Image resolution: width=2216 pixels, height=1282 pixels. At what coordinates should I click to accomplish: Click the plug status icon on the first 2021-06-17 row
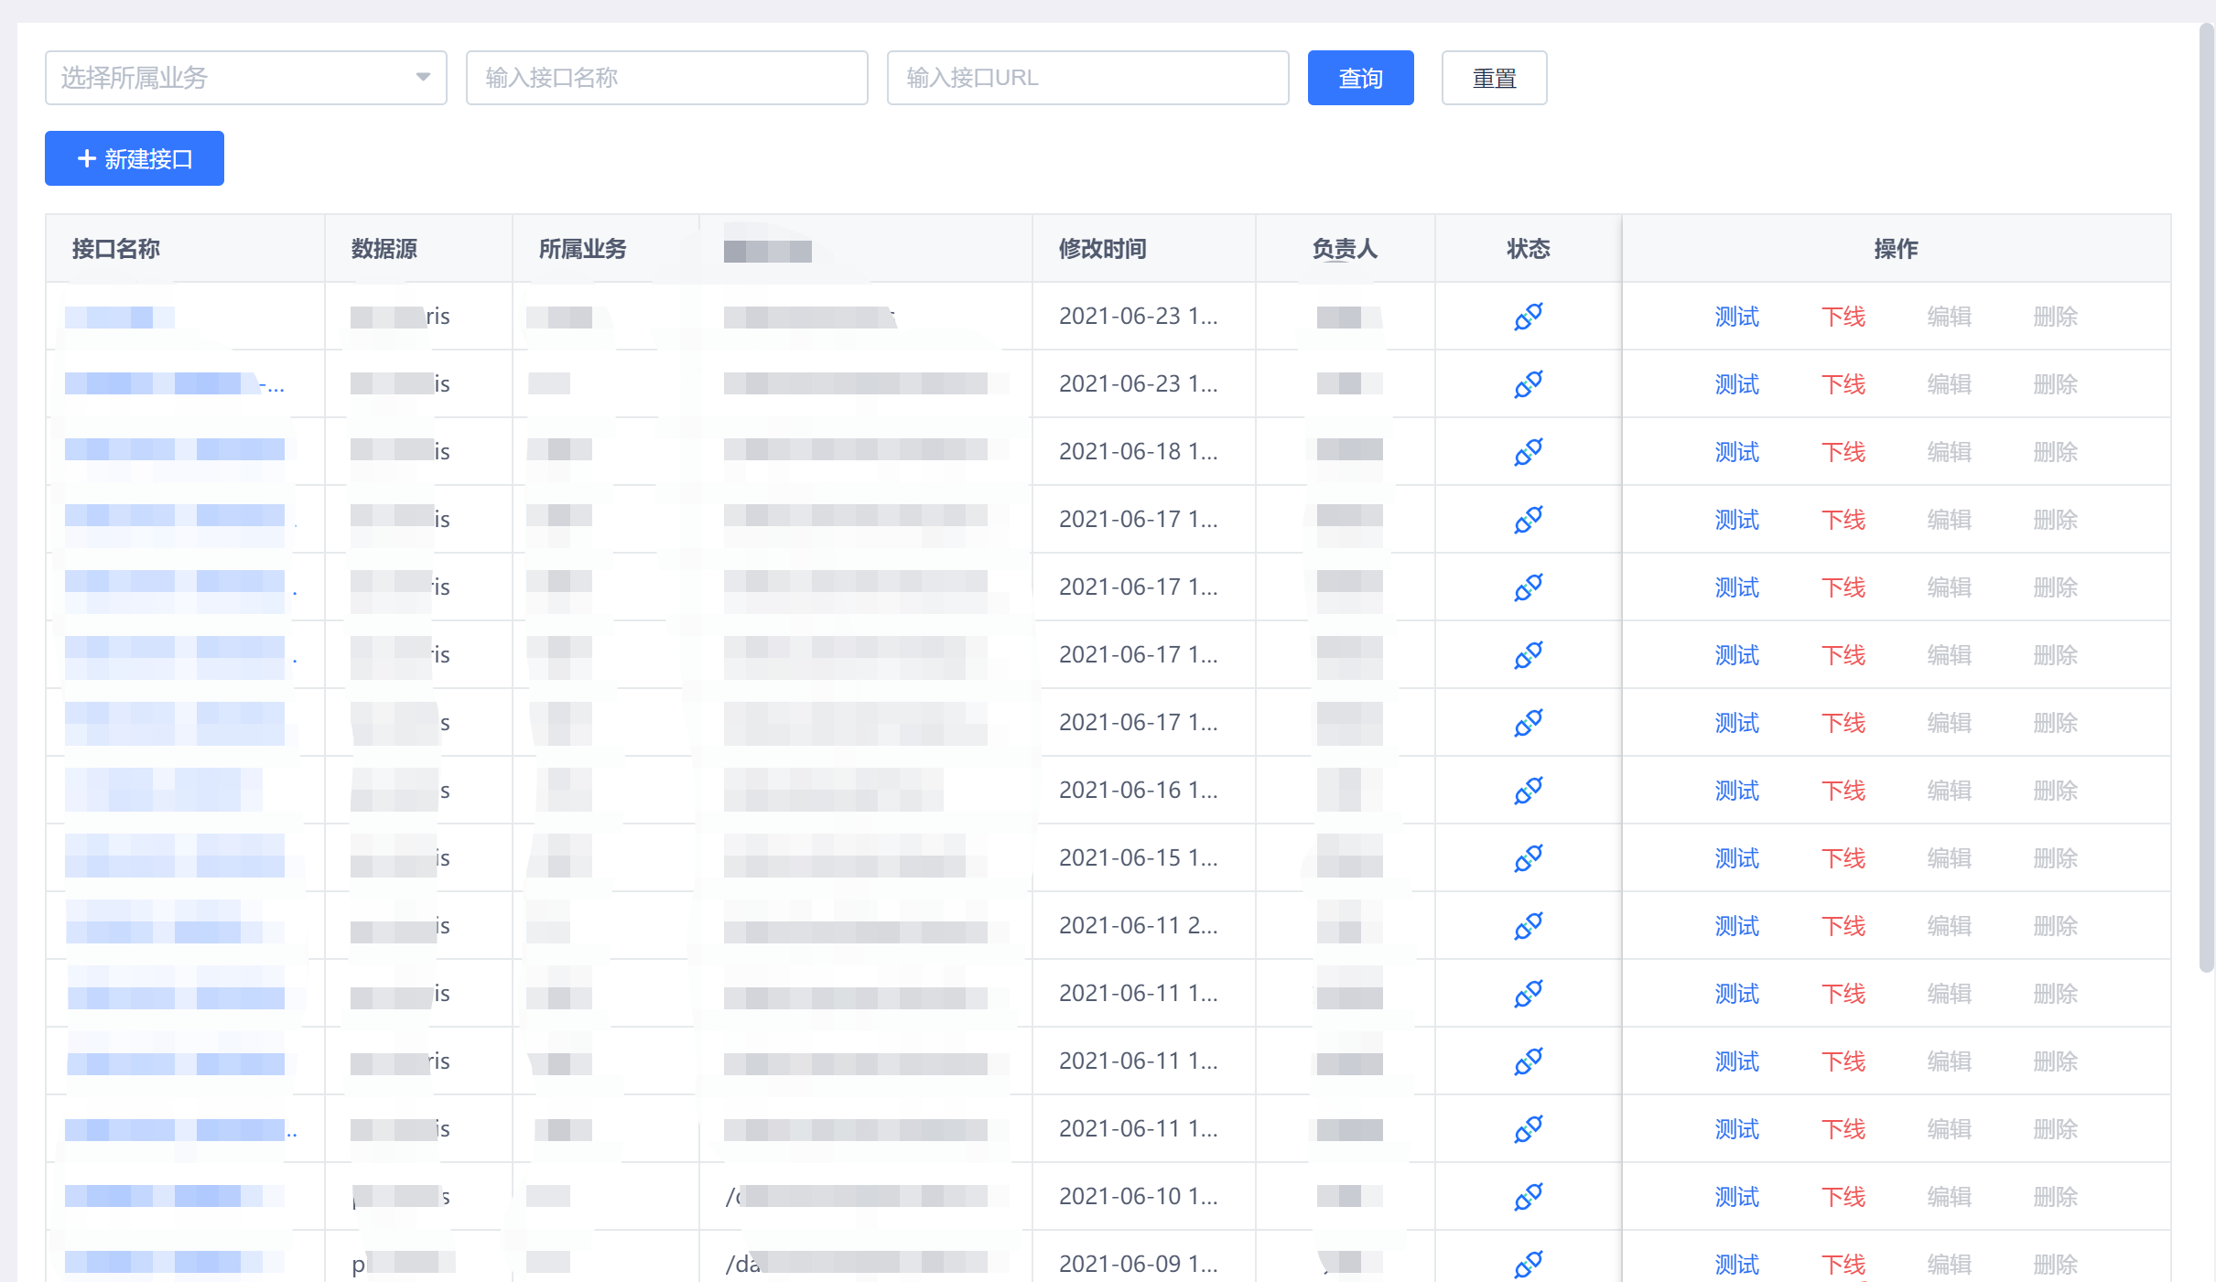[x=1528, y=519]
